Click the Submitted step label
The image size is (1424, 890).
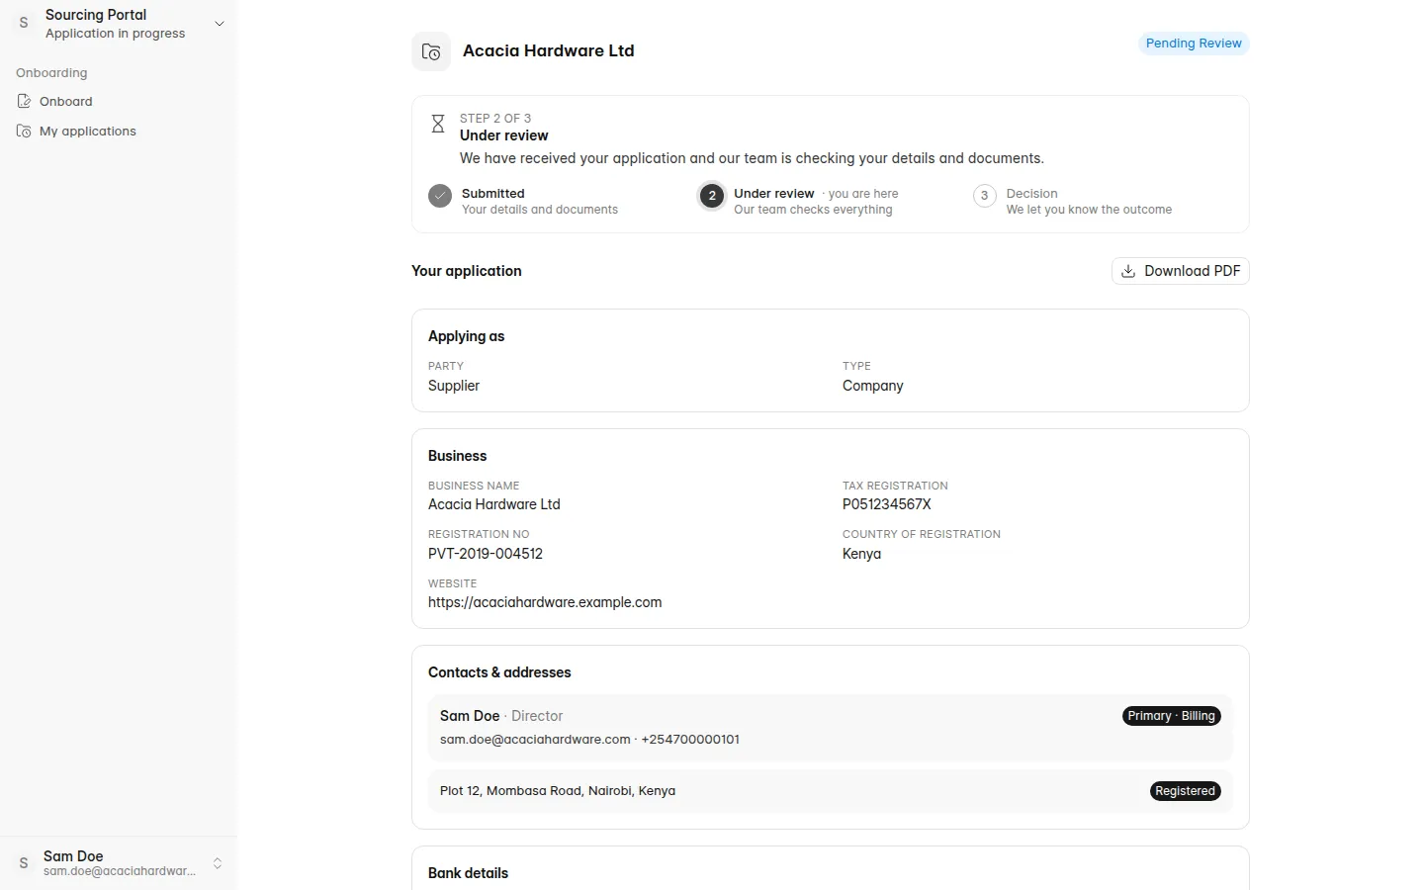point(493,194)
